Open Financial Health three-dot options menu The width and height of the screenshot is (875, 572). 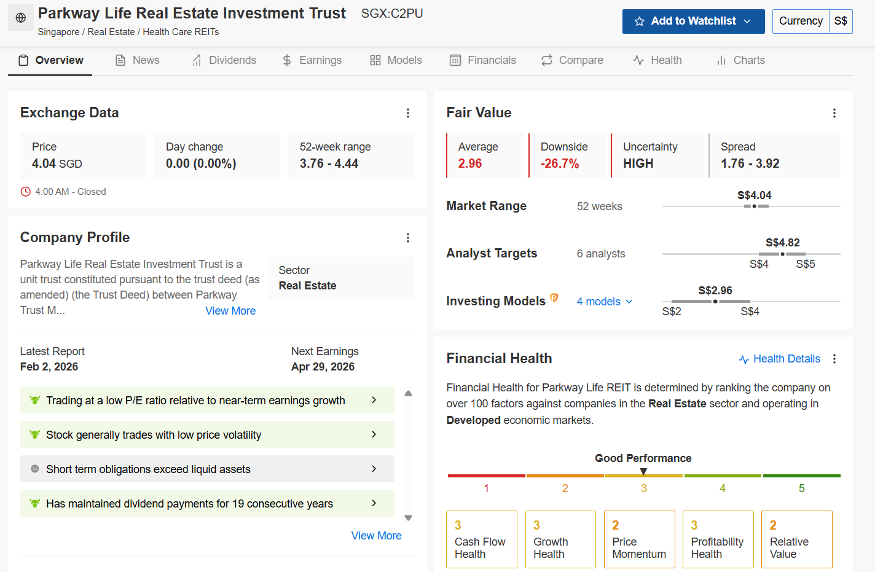834,359
